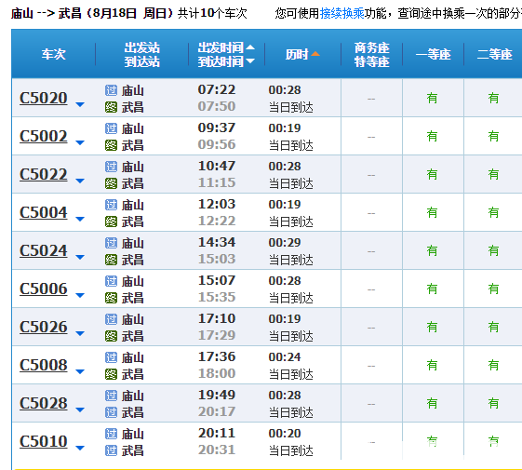This screenshot has width=522, height=470.
Task: Click the green 终 icon beside 武昌 in the C5002 row
Action: [x=111, y=145]
